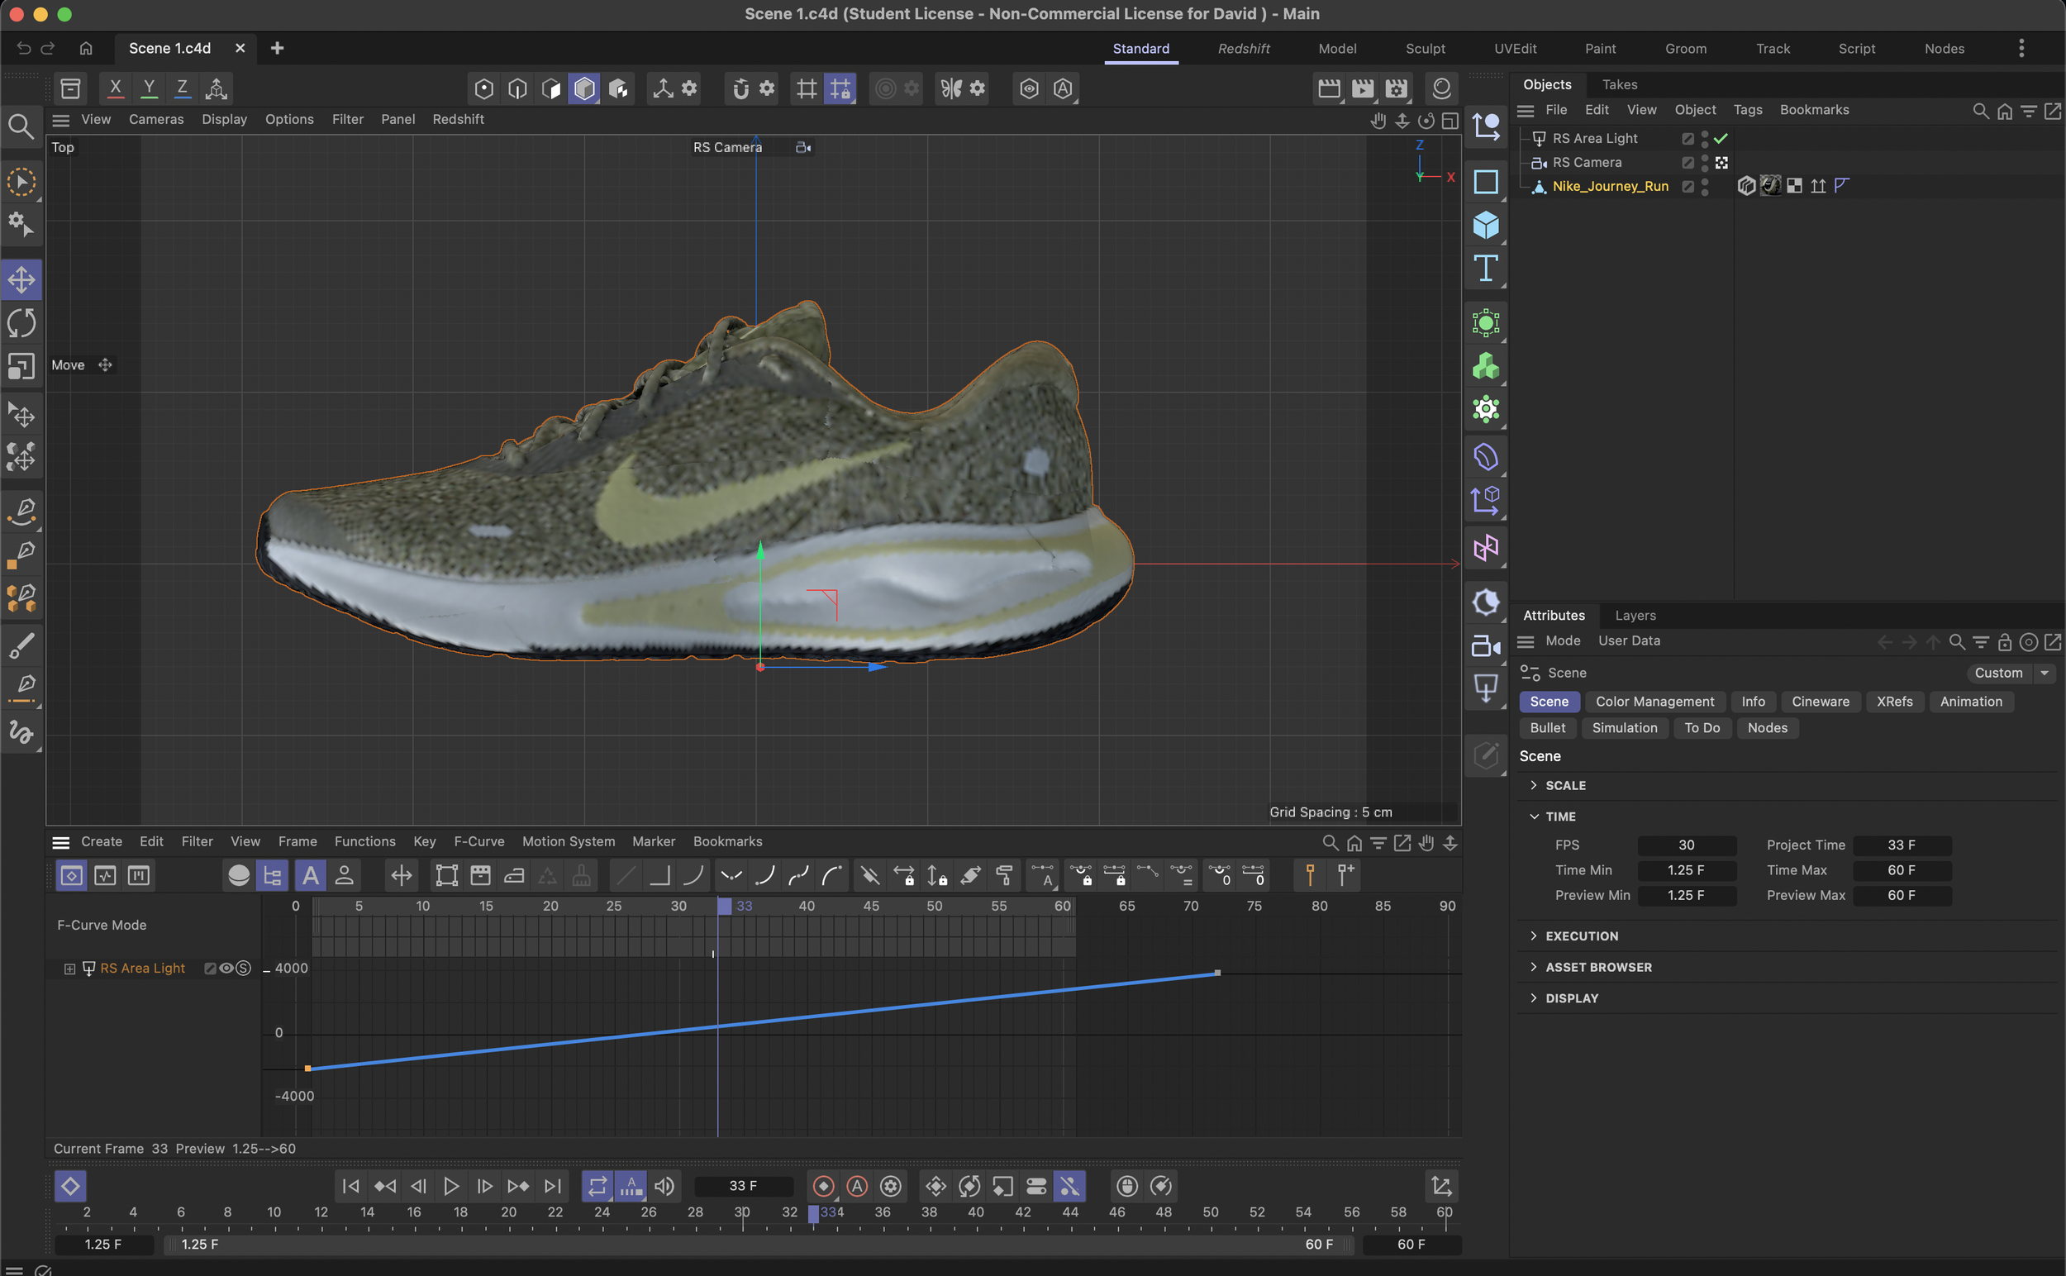
Task: Click the Project Time field
Action: pyautogui.click(x=1902, y=845)
